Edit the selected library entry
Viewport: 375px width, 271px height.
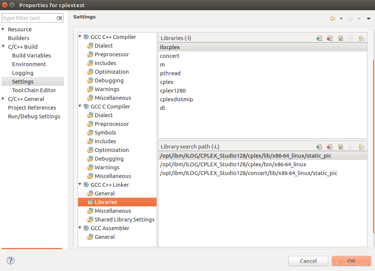click(x=340, y=38)
